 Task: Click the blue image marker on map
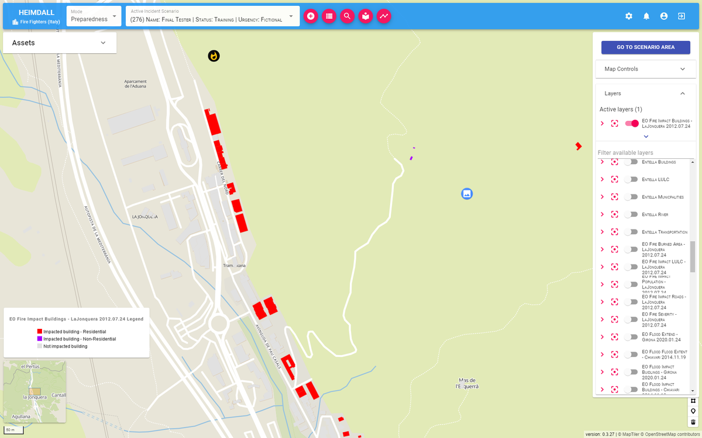(467, 193)
